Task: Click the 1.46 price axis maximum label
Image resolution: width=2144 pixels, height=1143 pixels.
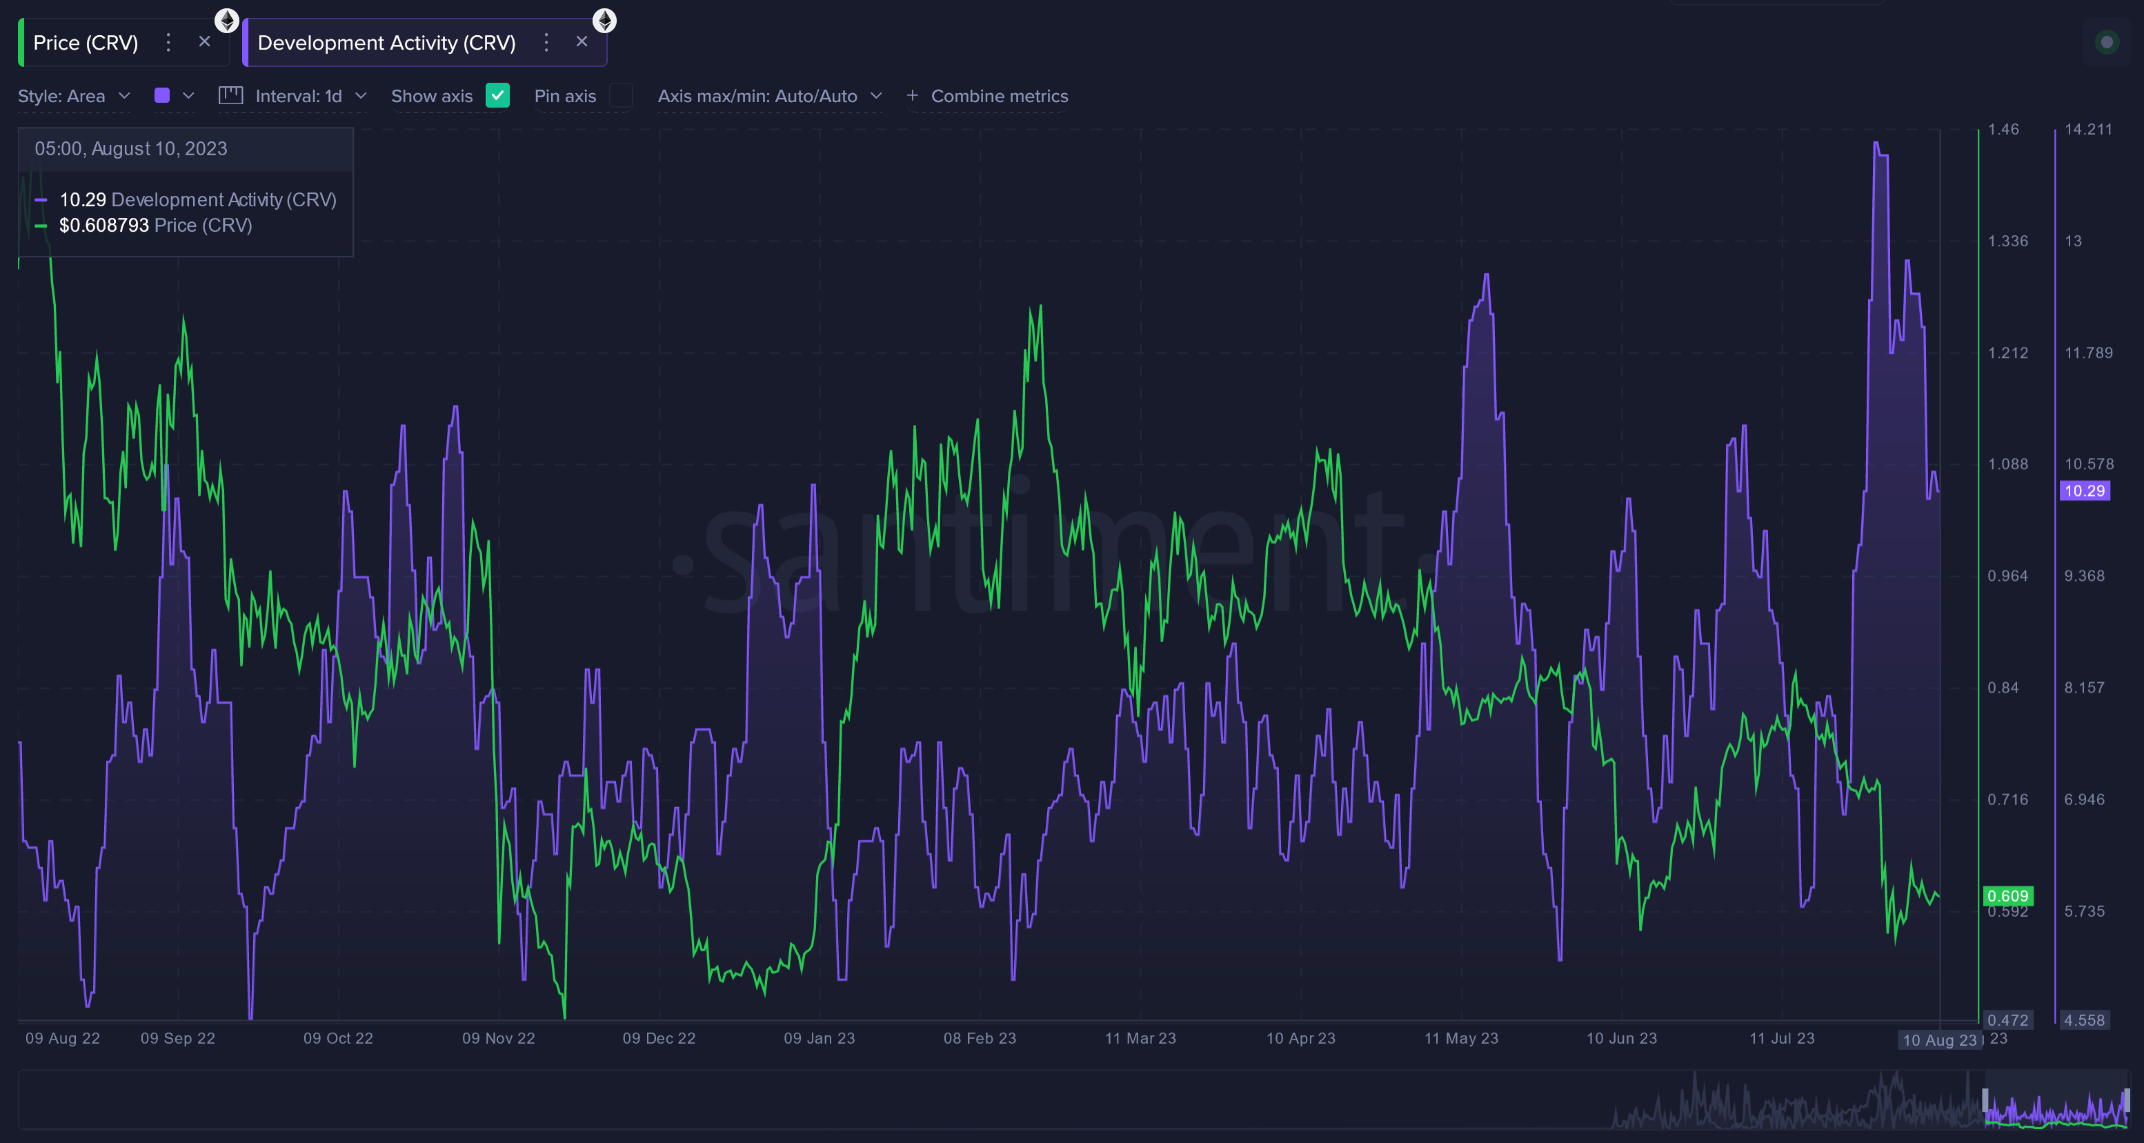Action: pyautogui.click(x=2003, y=129)
